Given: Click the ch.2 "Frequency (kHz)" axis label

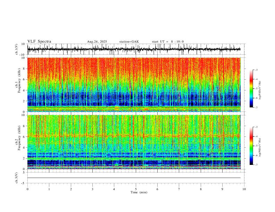Looking at the screenshot, I should click(x=19, y=138).
